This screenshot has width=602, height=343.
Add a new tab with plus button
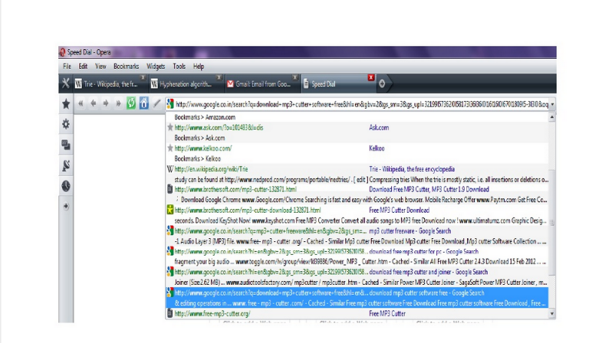[382, 83]
